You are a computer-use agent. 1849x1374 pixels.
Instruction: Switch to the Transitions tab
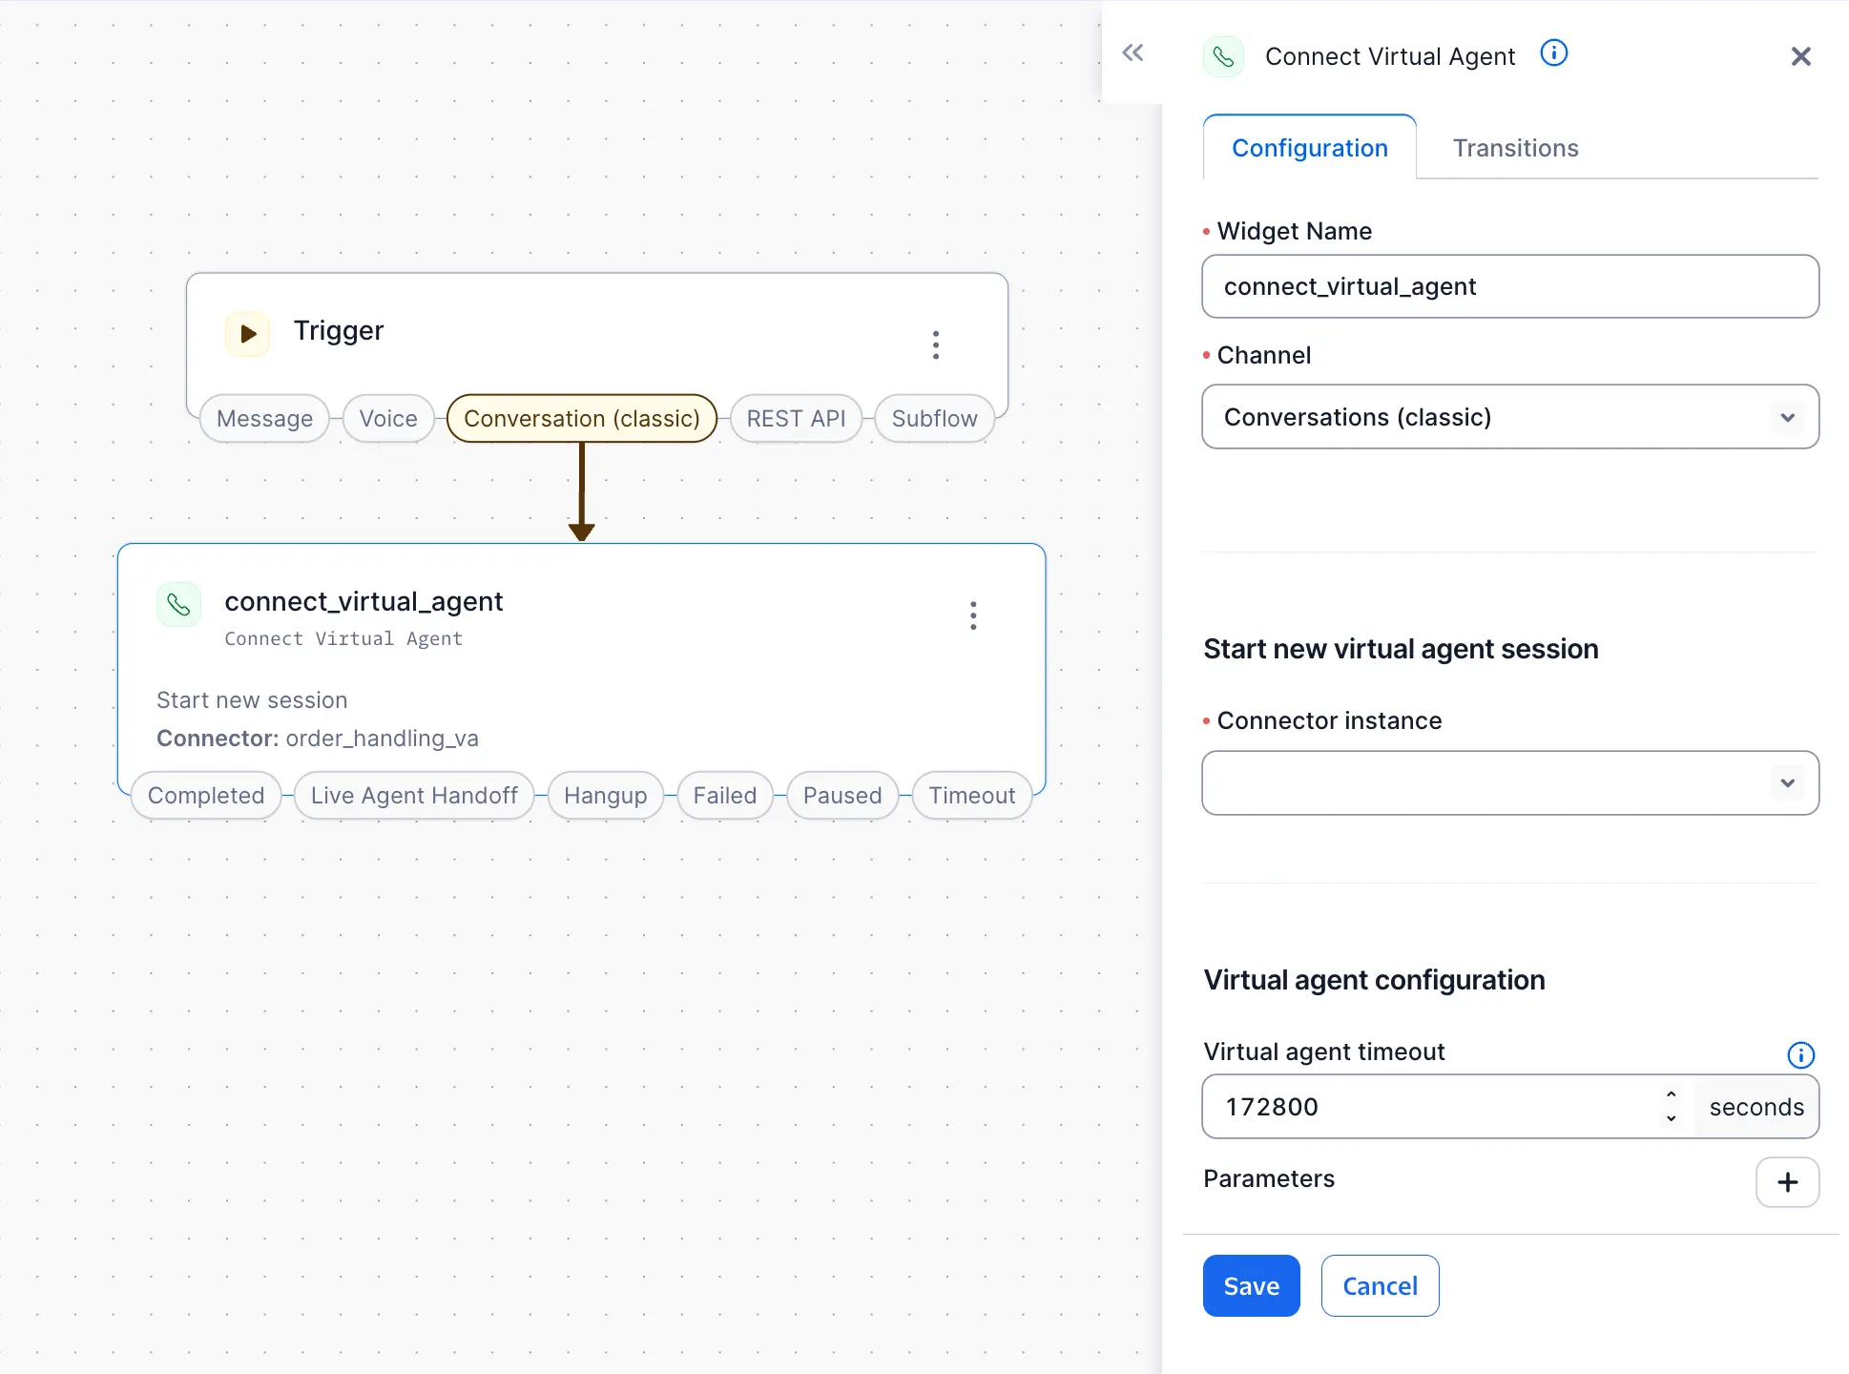1515,148
